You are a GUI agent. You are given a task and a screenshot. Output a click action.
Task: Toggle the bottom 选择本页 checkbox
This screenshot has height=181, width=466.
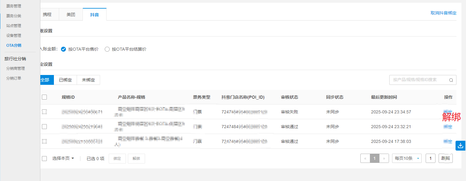tap(44, 159)
